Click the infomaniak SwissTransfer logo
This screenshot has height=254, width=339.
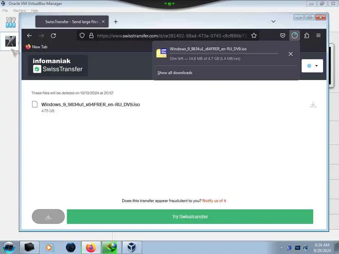coord(58,65)
